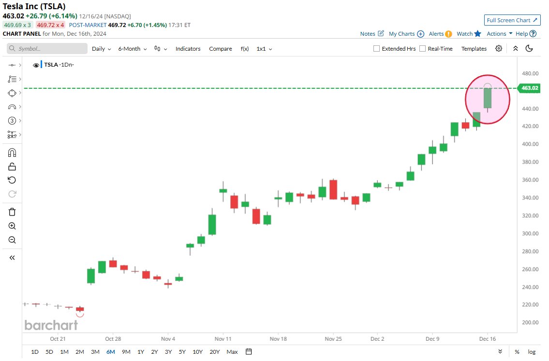Open the Templates menu
This screenshot has width=549, height=361.
474,49
